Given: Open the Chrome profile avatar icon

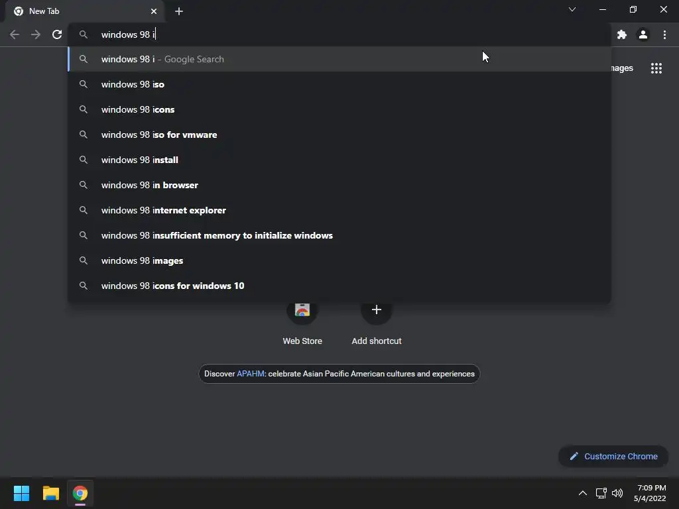Looking at the screenshot, I should click(x=643, y=34).
